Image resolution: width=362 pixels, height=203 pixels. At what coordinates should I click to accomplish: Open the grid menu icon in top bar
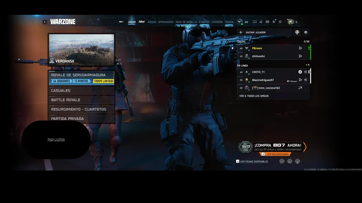255,22
